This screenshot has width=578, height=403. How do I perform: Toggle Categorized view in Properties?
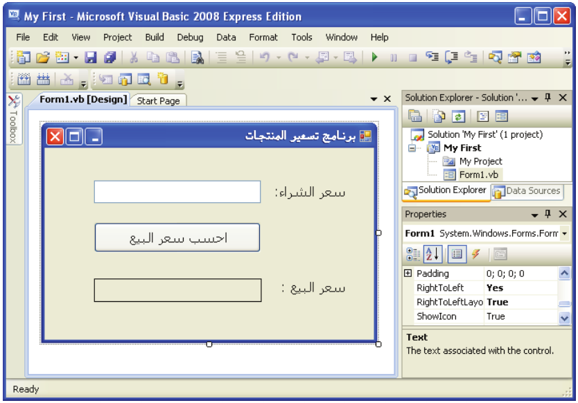(413, 254)
